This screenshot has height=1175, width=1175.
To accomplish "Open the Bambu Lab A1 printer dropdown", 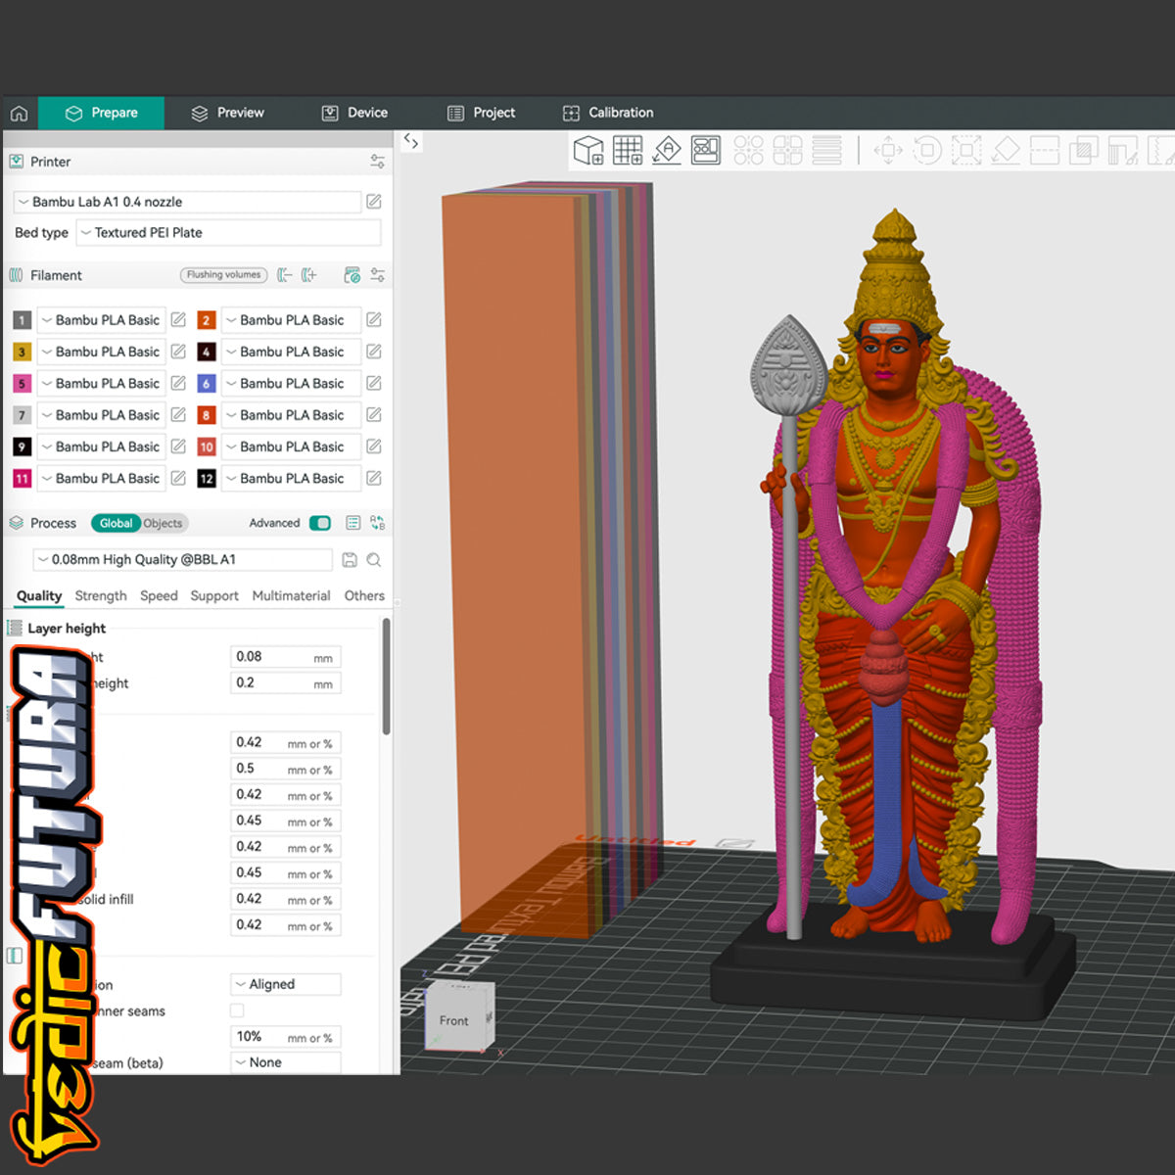I will [x=186, y=202].
